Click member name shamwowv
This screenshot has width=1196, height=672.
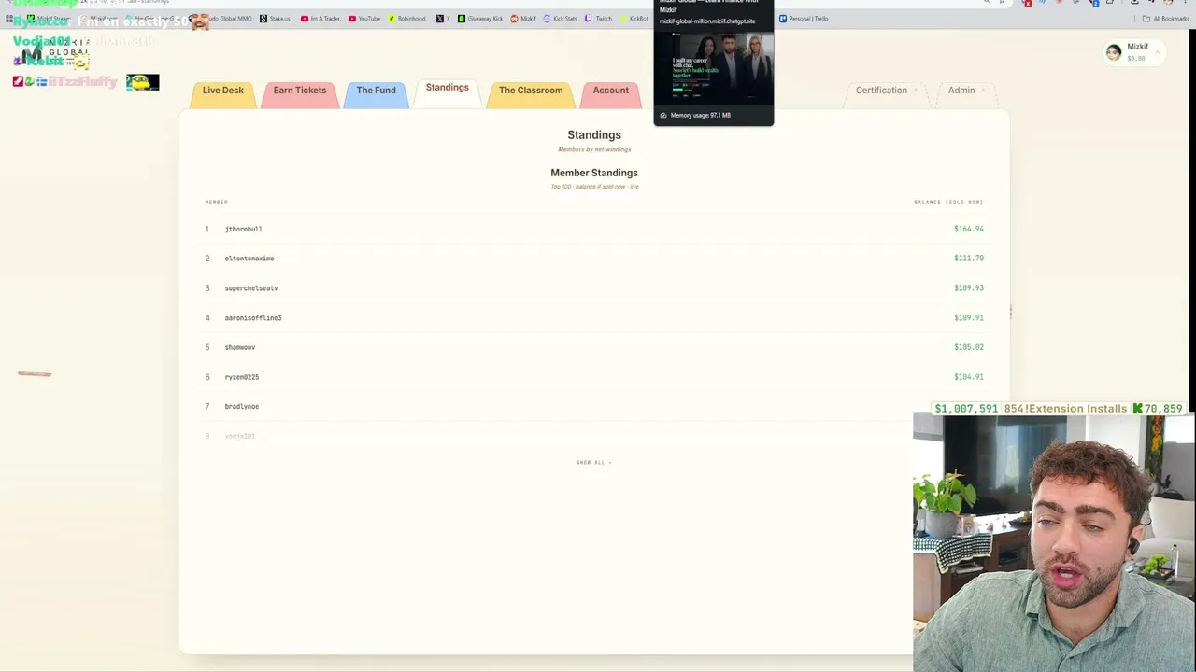point(240,347)
